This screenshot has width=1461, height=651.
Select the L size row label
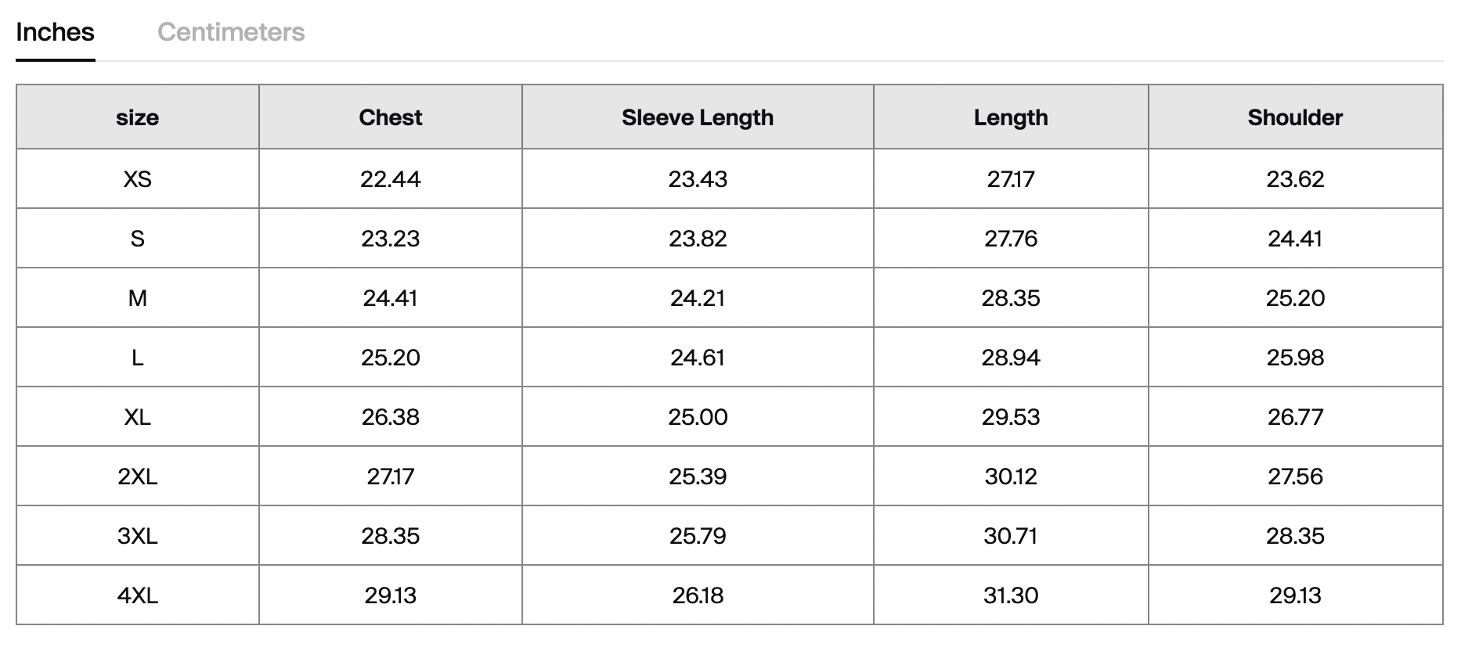(x=137, y=358)
